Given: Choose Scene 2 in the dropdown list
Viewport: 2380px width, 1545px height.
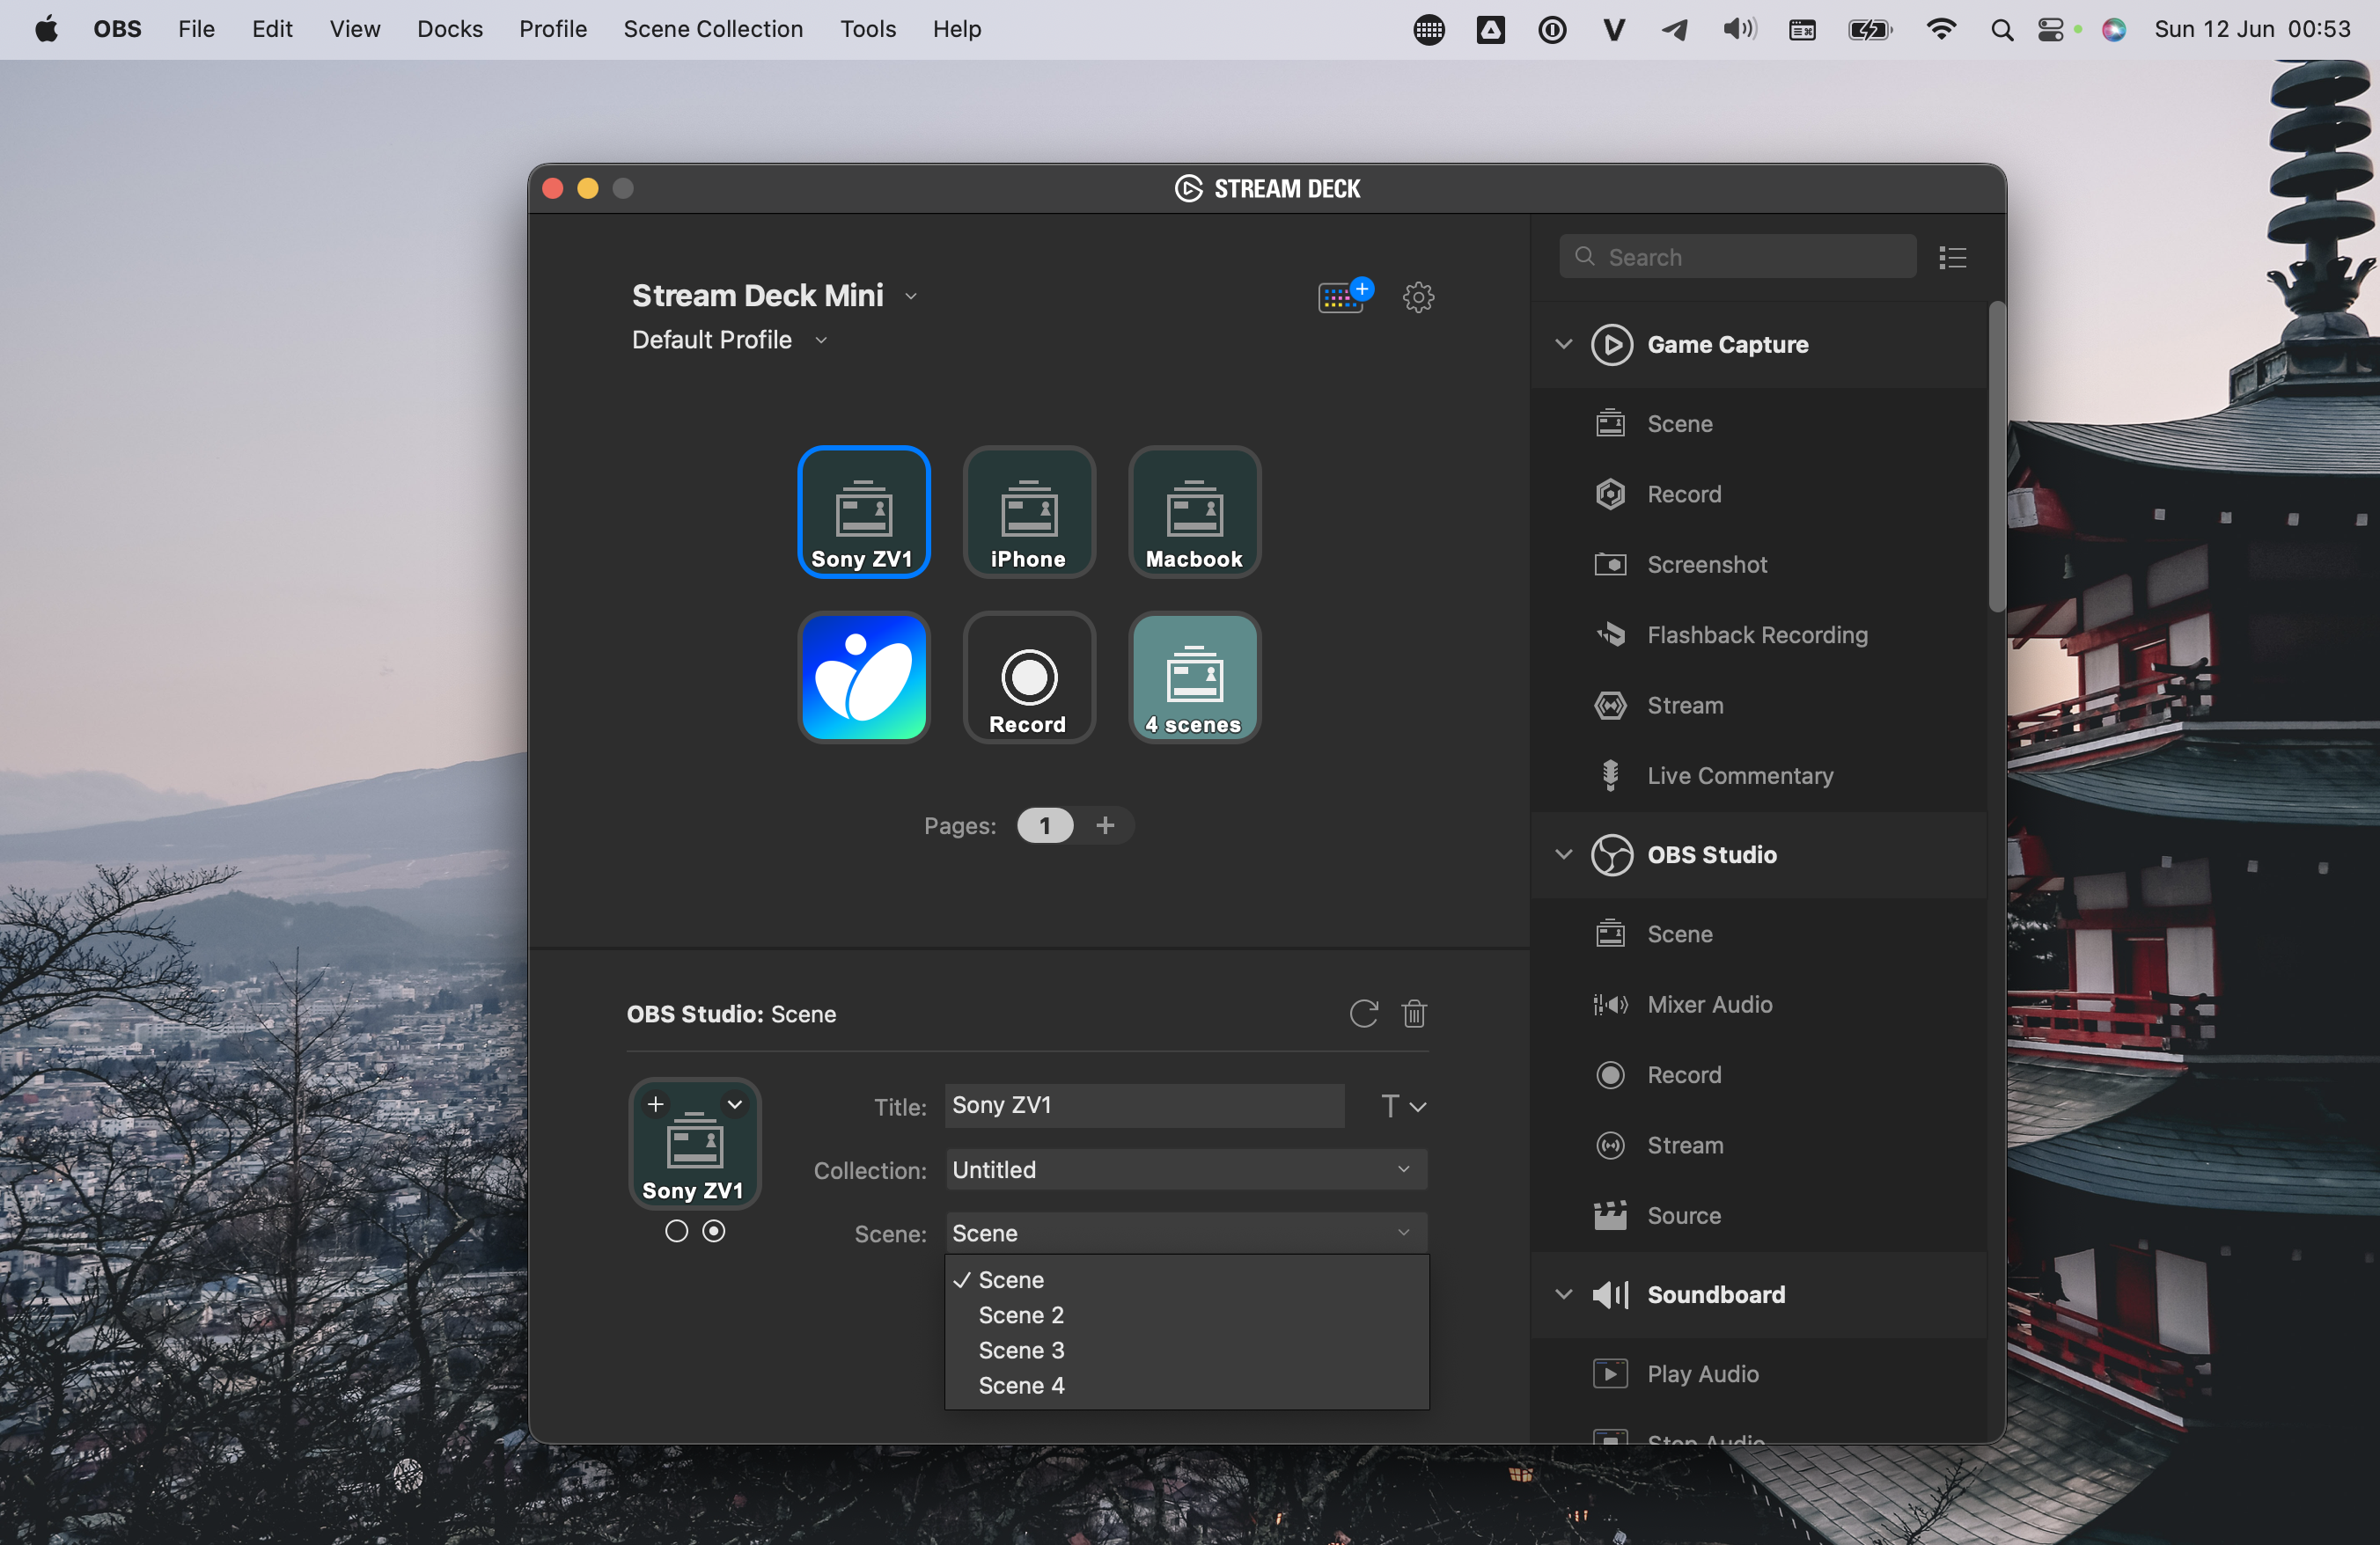Looking at the screenshot, I should click(x=1186, y=1315).
